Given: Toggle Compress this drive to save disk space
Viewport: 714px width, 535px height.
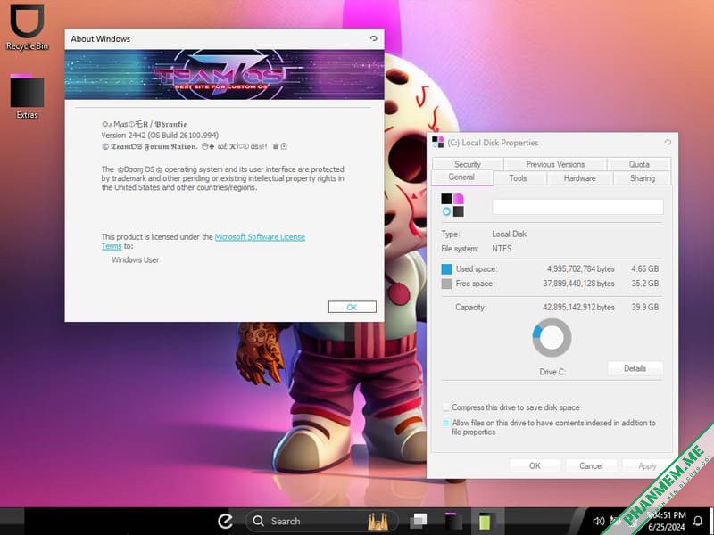Looking at the screenshot, I should (445, 407).
